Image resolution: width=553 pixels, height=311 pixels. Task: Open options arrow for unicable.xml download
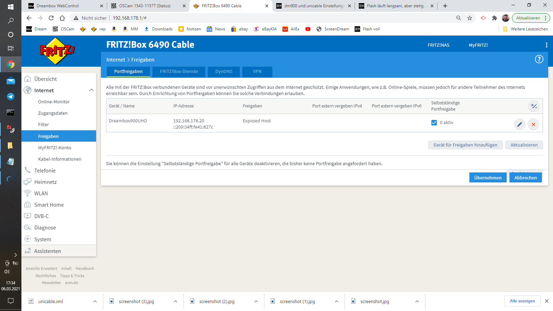pyautogui.click(x=95, y=301)
